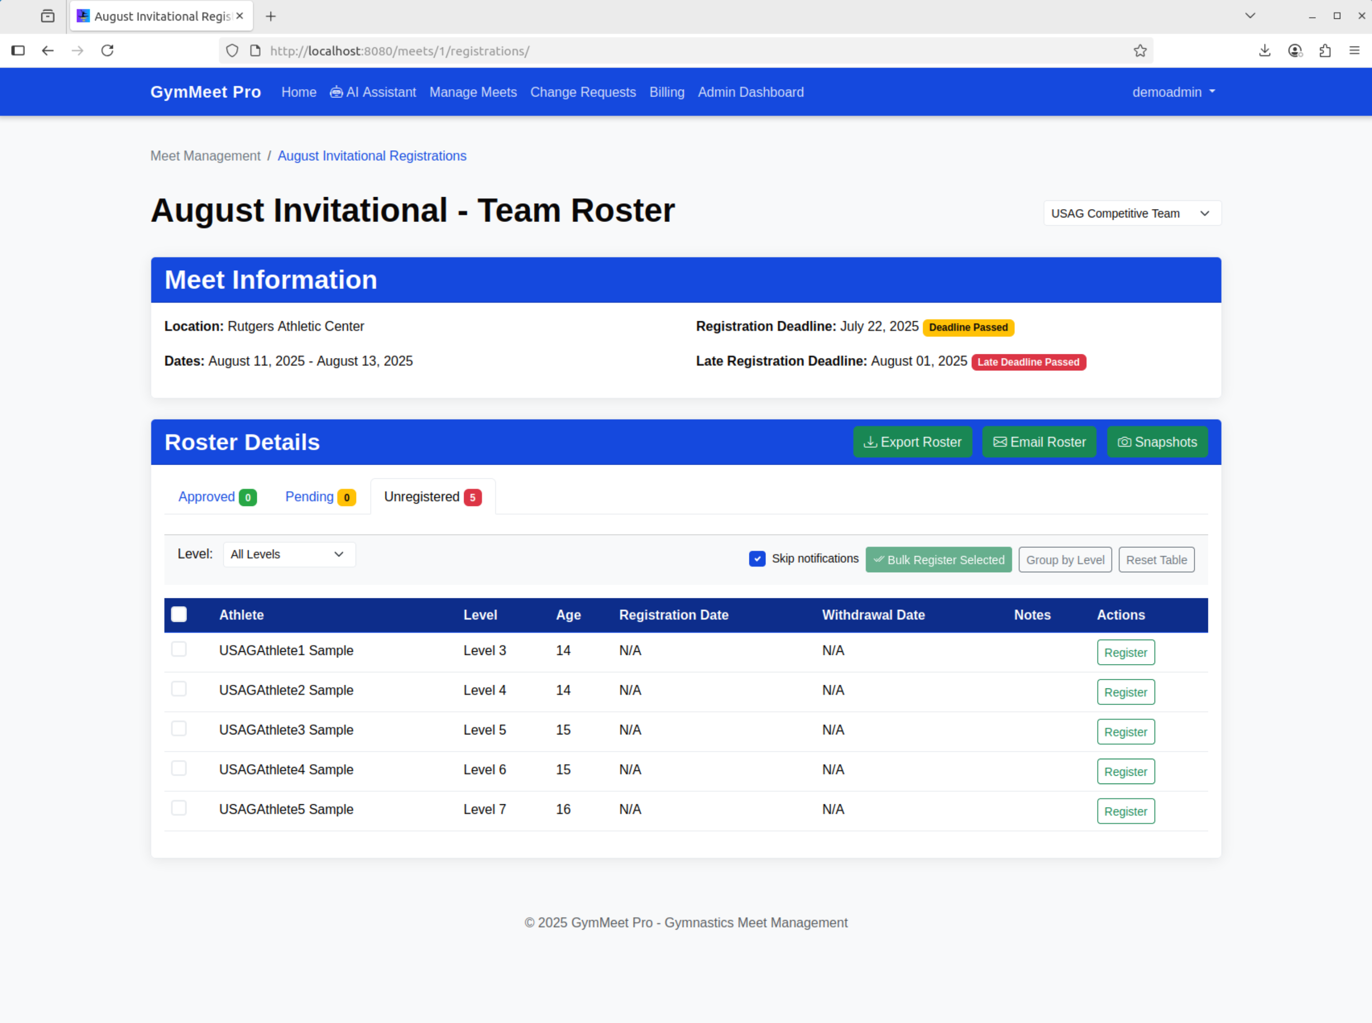
Task: Register USAGAthlete4 Sample
Action: click(1126, 772)
